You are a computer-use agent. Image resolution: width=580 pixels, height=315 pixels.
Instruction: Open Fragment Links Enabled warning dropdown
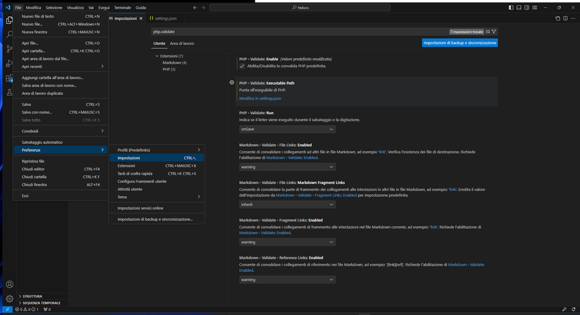(287, 242)
